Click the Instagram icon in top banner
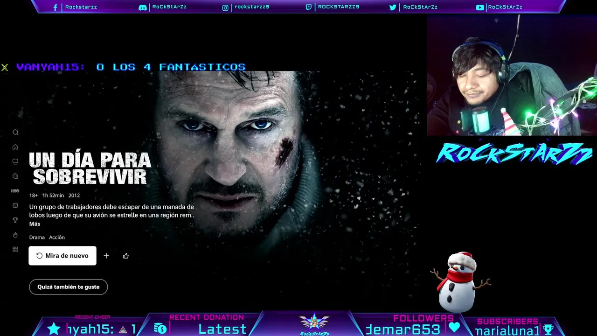This screenshot has height=336, width=597. pyautogui.click(x=225, y=7)
